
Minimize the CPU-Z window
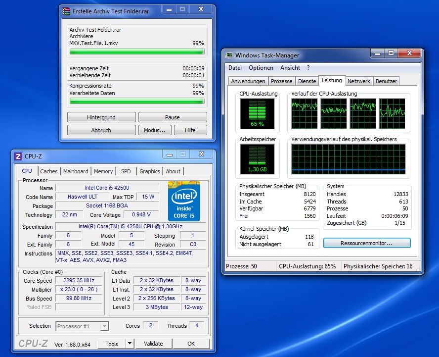click(170, 154)
